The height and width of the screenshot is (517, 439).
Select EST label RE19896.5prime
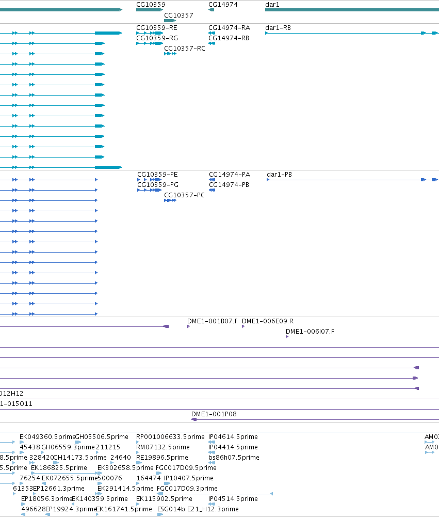click(162, 458)
